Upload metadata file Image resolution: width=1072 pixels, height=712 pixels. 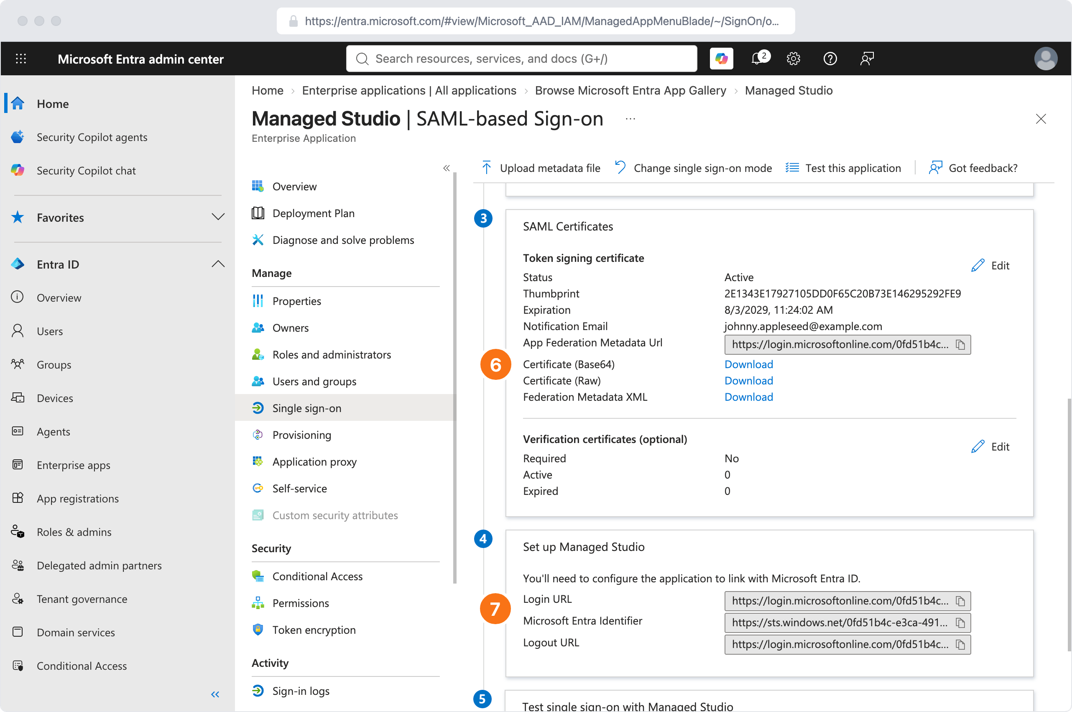coord(541,168)
